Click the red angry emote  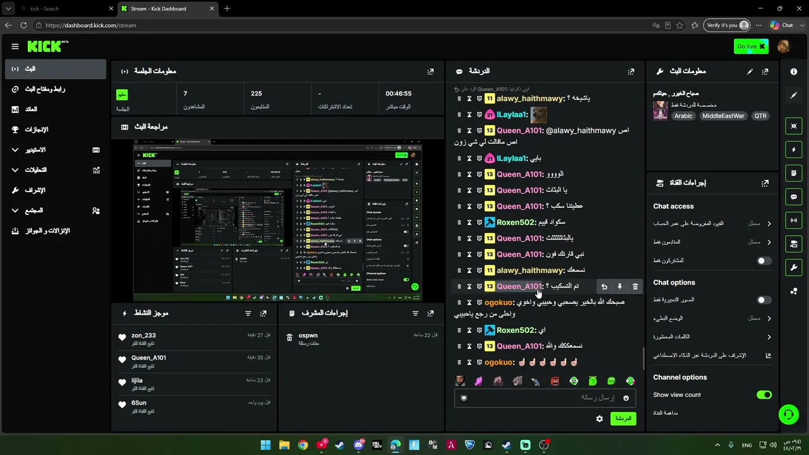pyautogui.click(x=555, y=381)
